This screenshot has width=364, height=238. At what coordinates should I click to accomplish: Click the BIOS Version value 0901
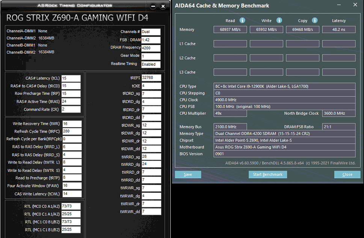284,154
